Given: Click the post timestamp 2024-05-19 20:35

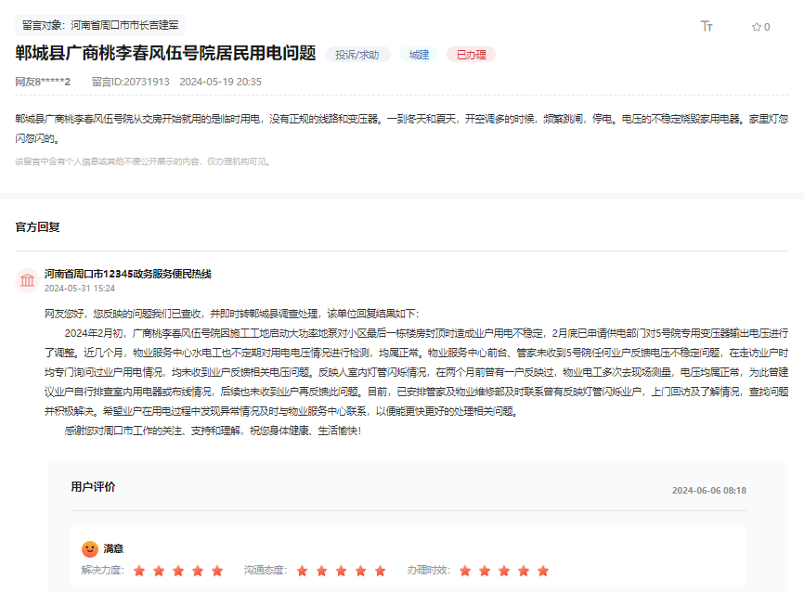Looking at the screenshot, I should click(220, 82).
